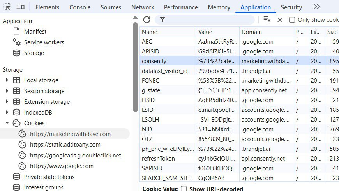Select https://static.addtoany.com cookies entry
The width and height of the screenshot is (339, 191).
pyautogui.click(x=65, y=145)
